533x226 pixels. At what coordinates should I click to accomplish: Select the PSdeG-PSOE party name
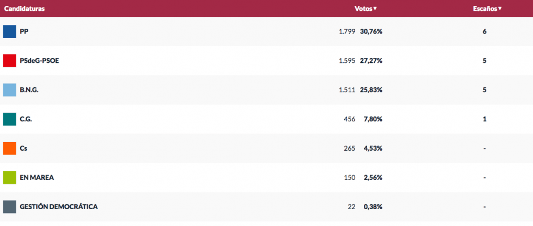click(39, 61)
